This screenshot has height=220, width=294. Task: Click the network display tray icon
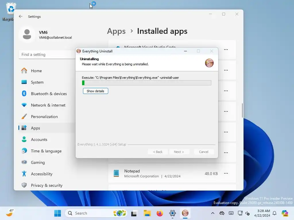click(240, 213)
